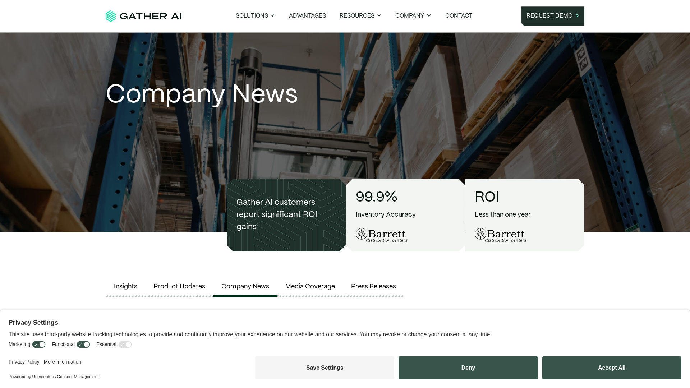690x388 pixels.
Task: Click the Save Settings button
Action: [325, 368]
